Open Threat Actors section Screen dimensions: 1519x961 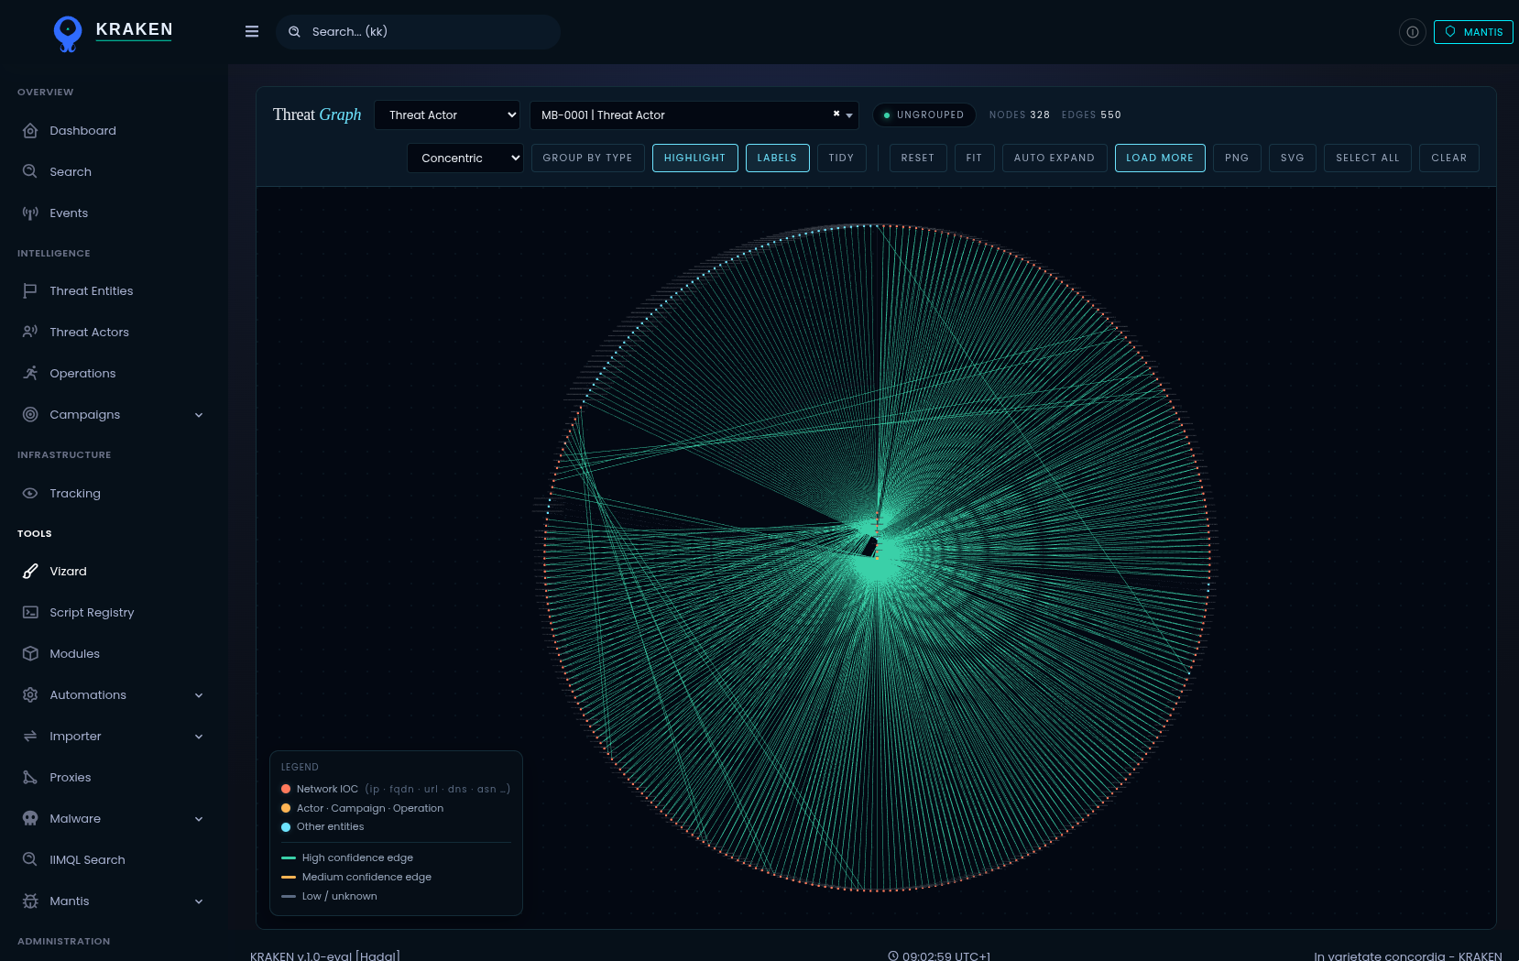[x=89, y=333]
